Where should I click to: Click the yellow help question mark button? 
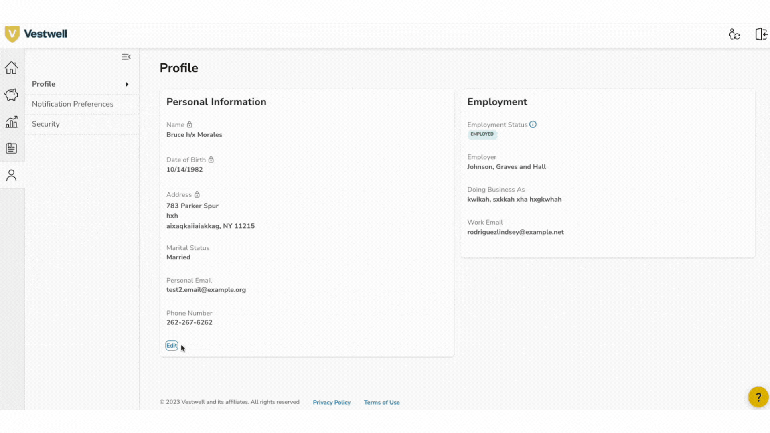click(x=758, y=397)
